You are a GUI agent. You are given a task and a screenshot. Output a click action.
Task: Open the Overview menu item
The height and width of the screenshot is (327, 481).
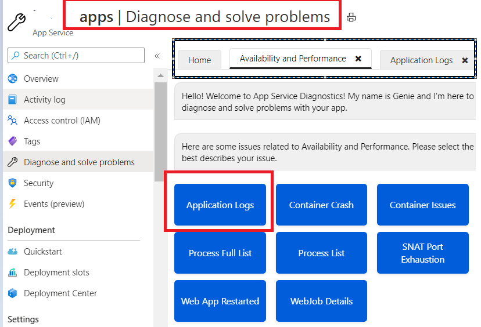click(x=78, y=79)
